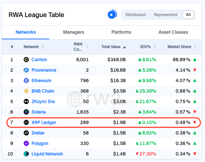Click the Stellar logo icon

[26, 133]
